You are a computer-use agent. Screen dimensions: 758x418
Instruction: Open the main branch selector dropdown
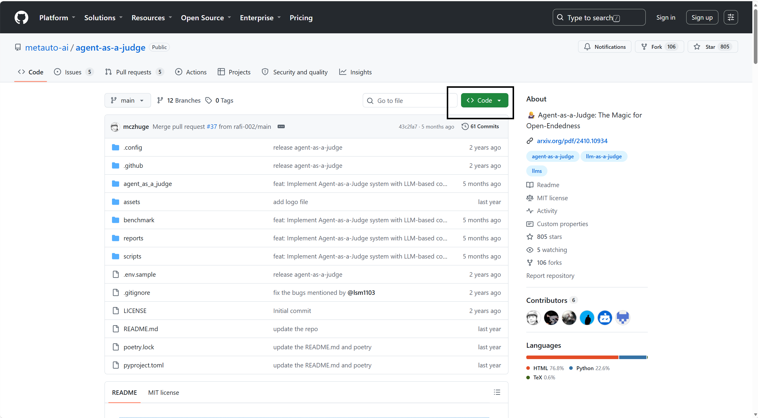(127, 101)
